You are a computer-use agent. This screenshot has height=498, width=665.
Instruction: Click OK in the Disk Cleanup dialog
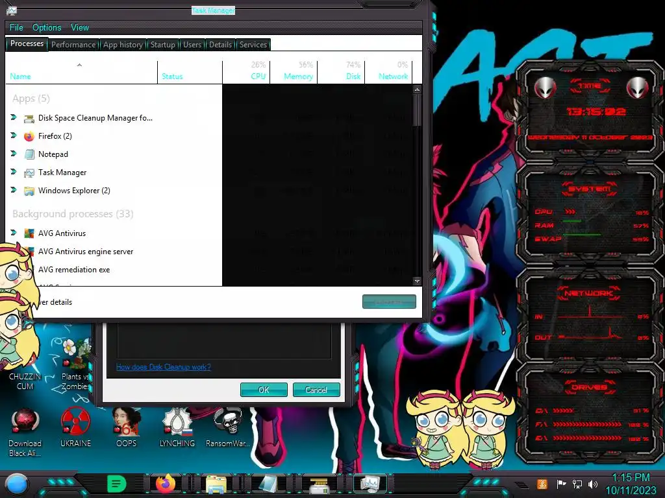264,390
